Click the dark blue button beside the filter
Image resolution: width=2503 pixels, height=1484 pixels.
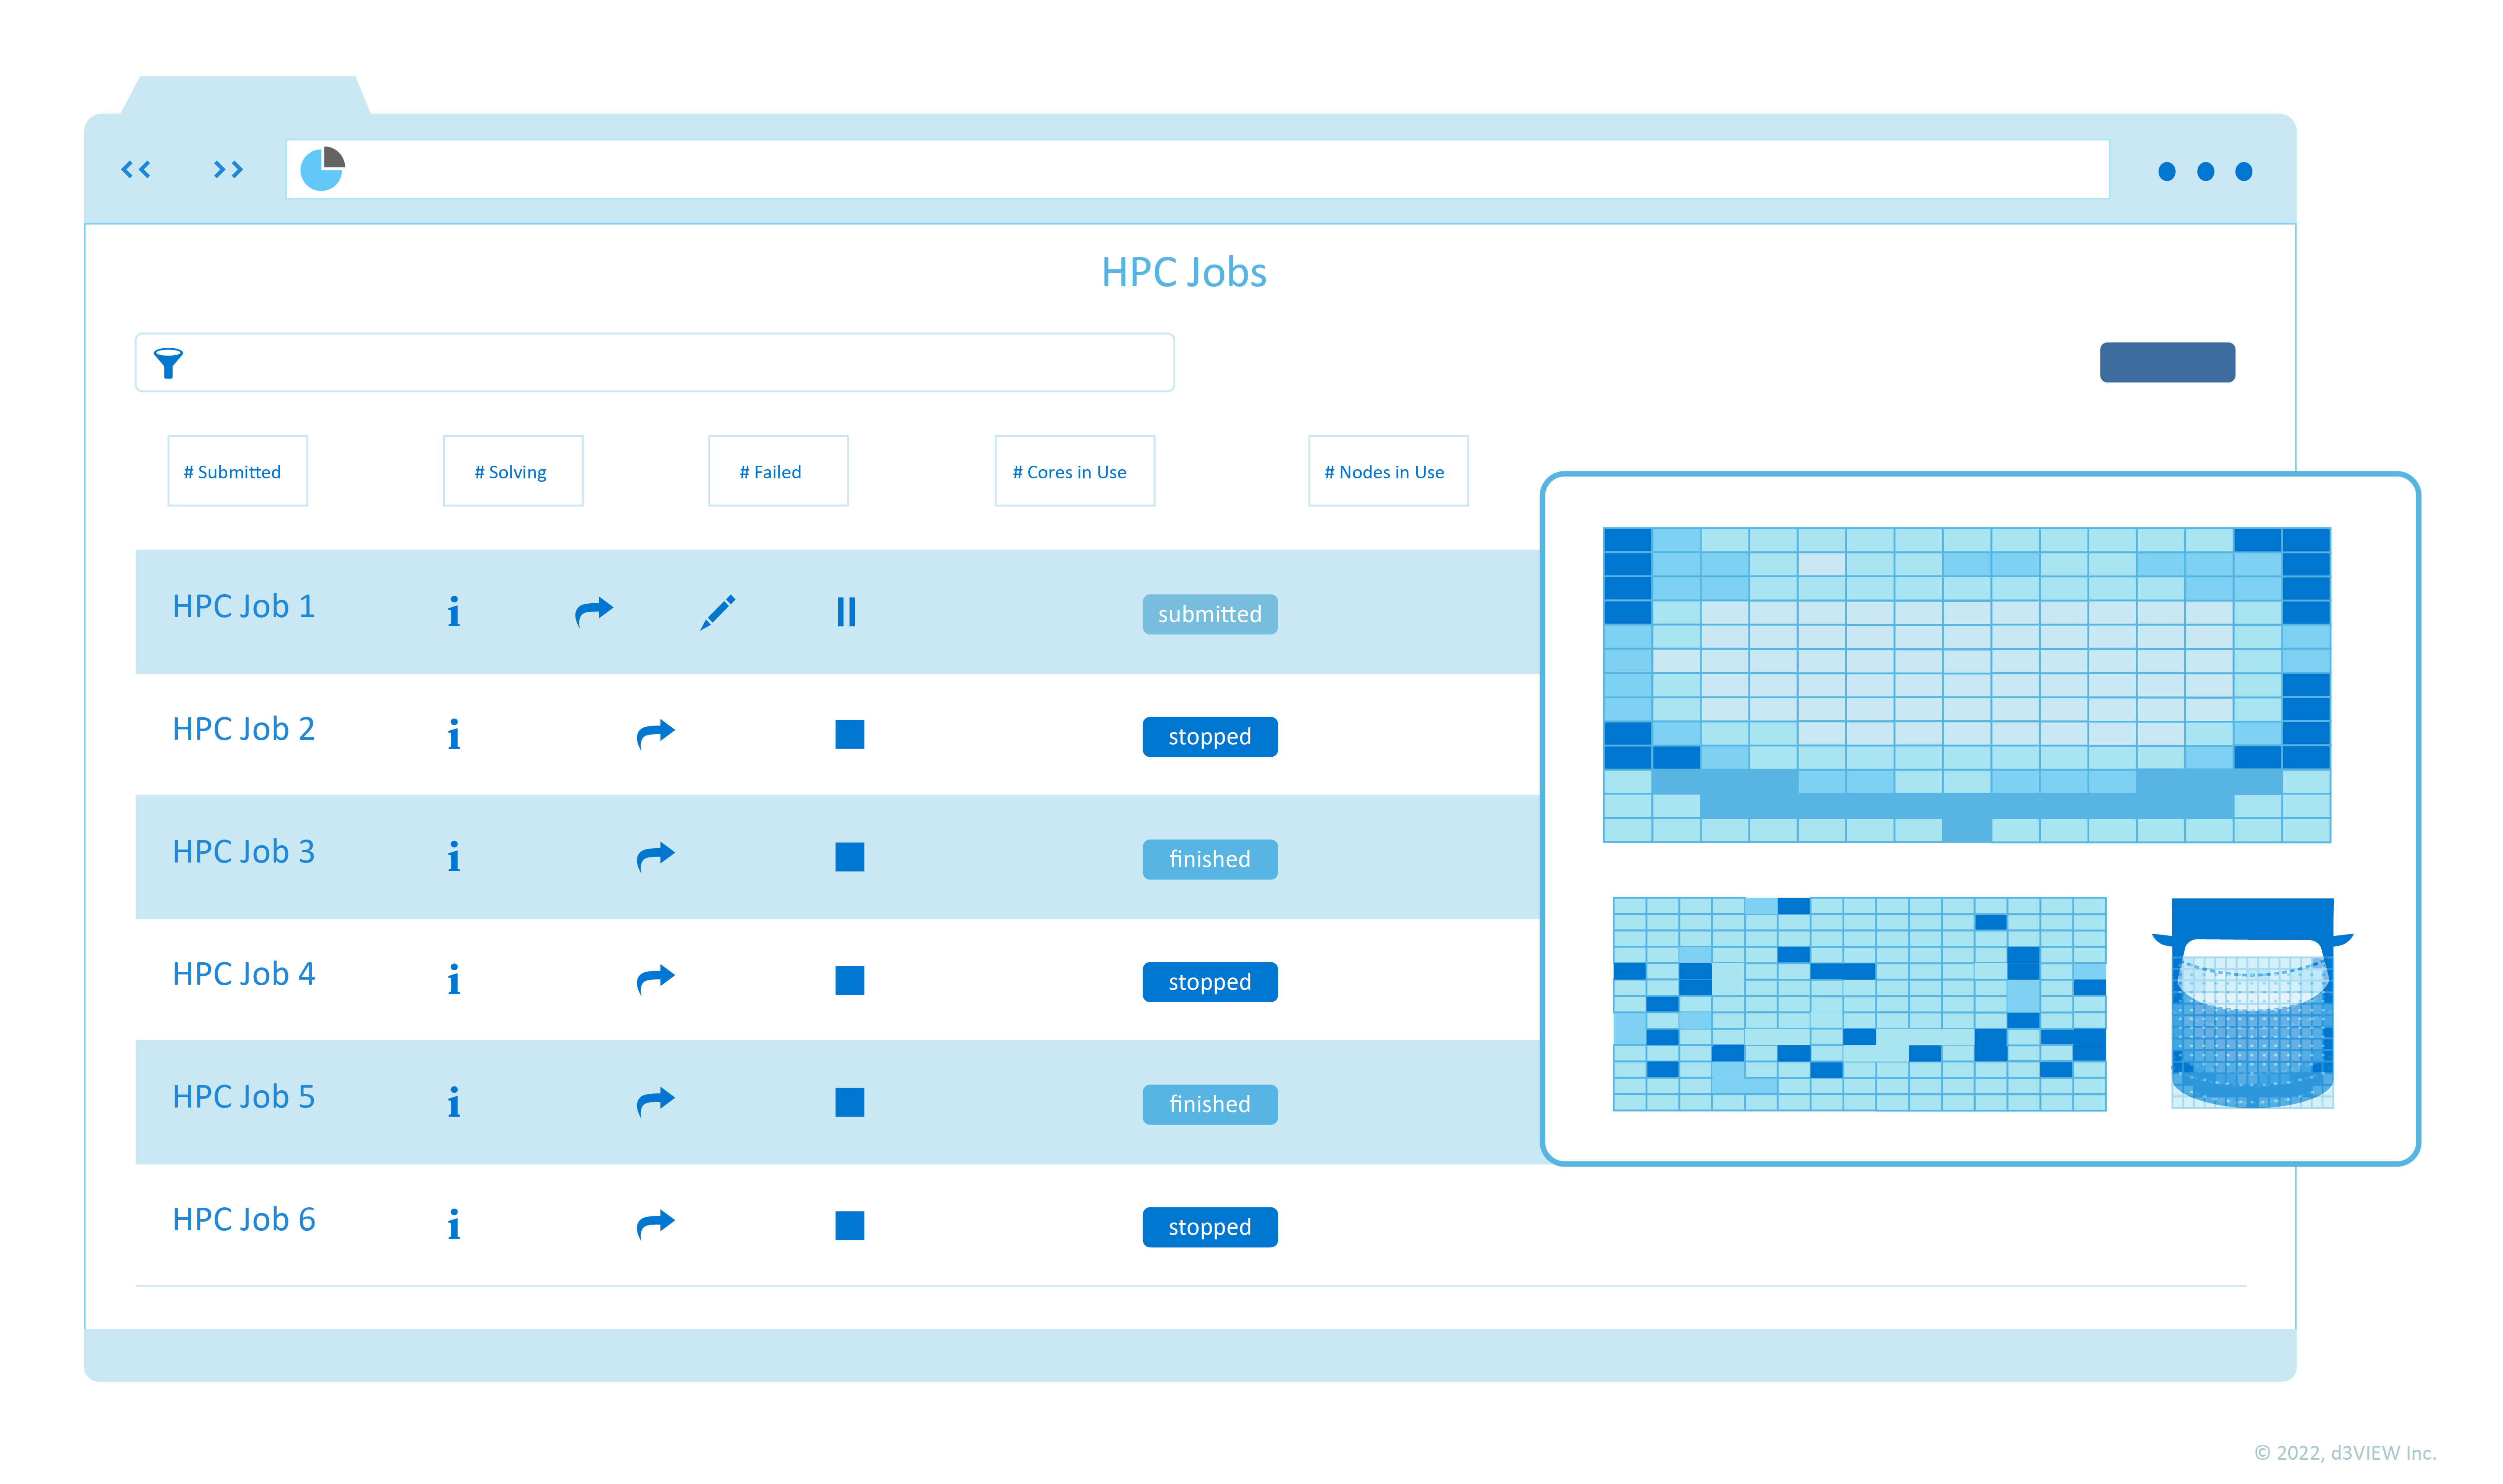click(2167, 362)
